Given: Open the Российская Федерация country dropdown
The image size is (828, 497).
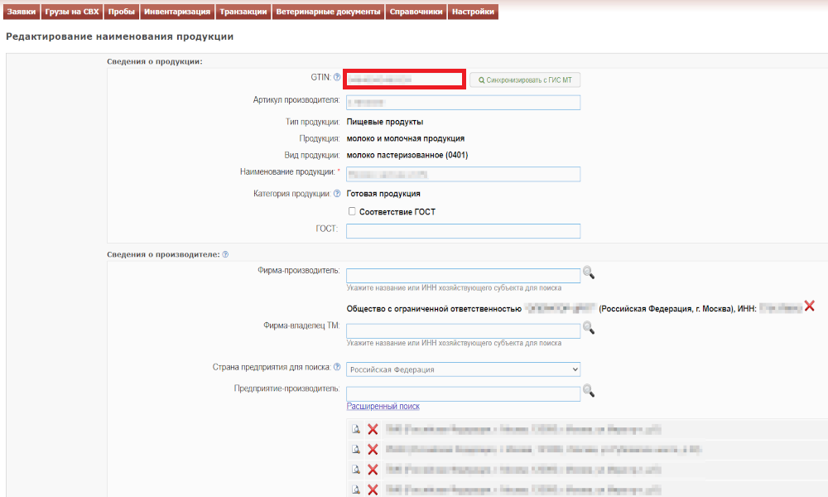Looking at the screenshot, I should [x=463, y=369].
